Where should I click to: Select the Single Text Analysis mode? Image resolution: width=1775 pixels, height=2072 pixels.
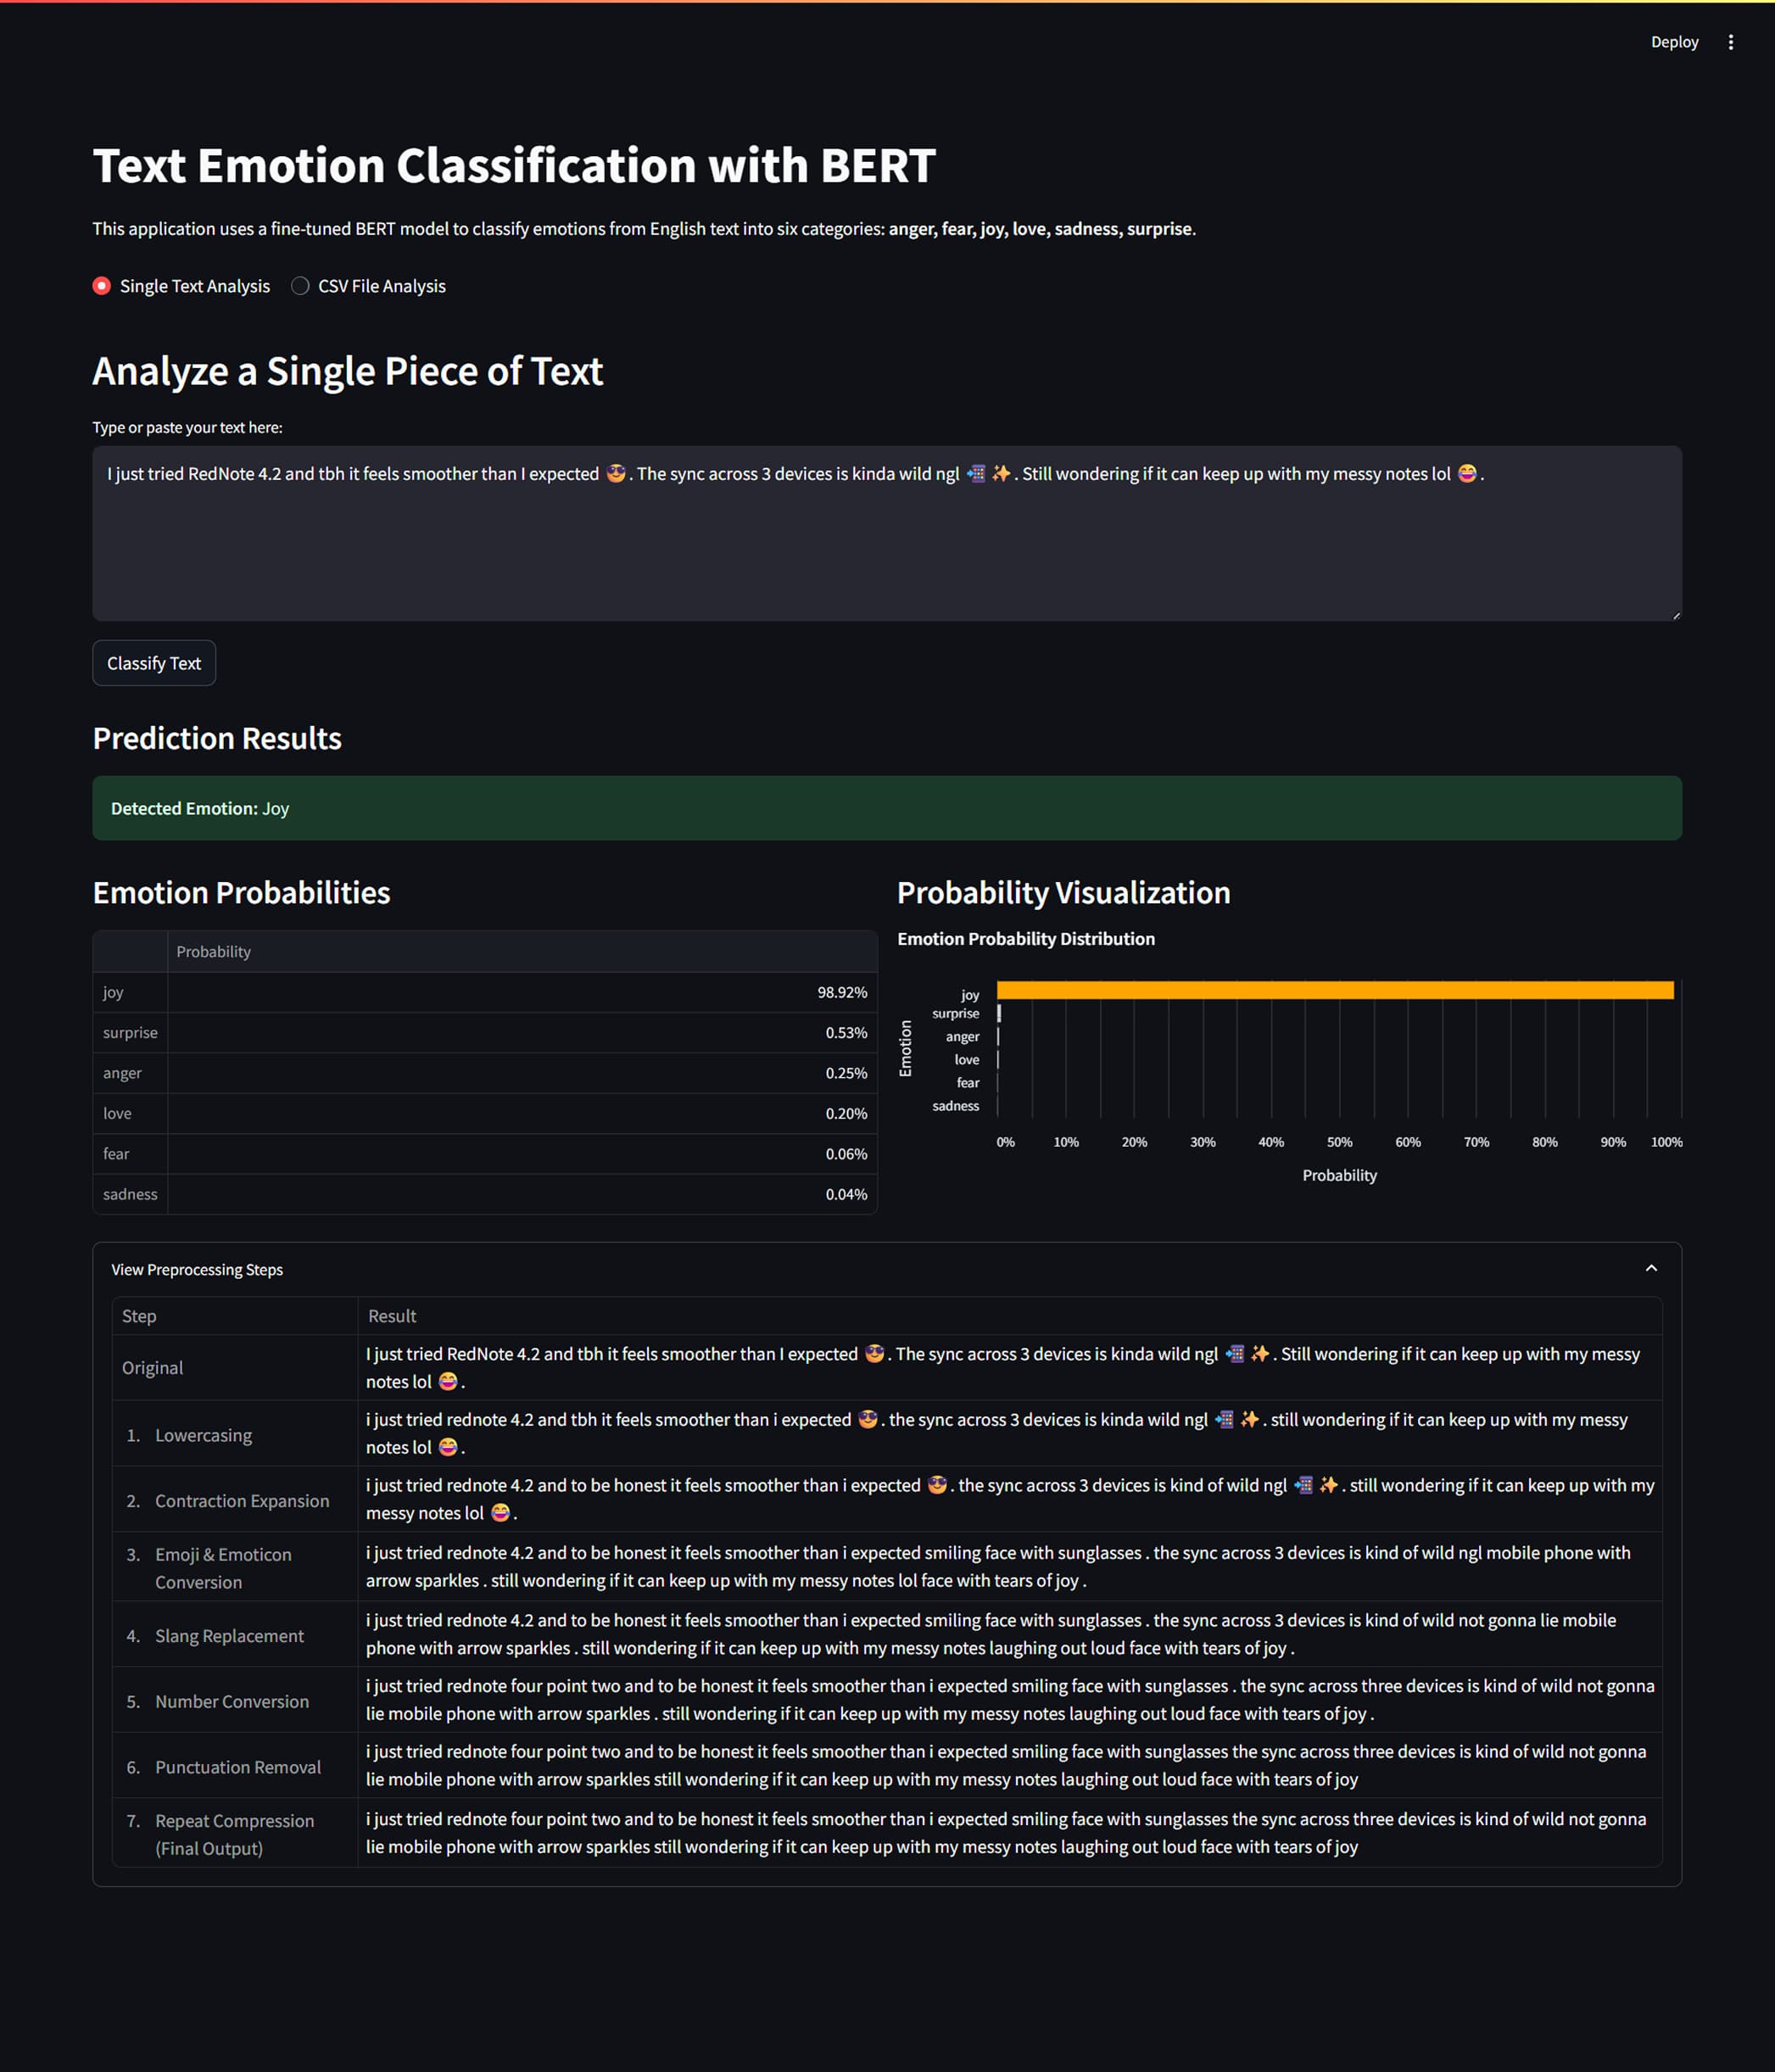[101, 286]
